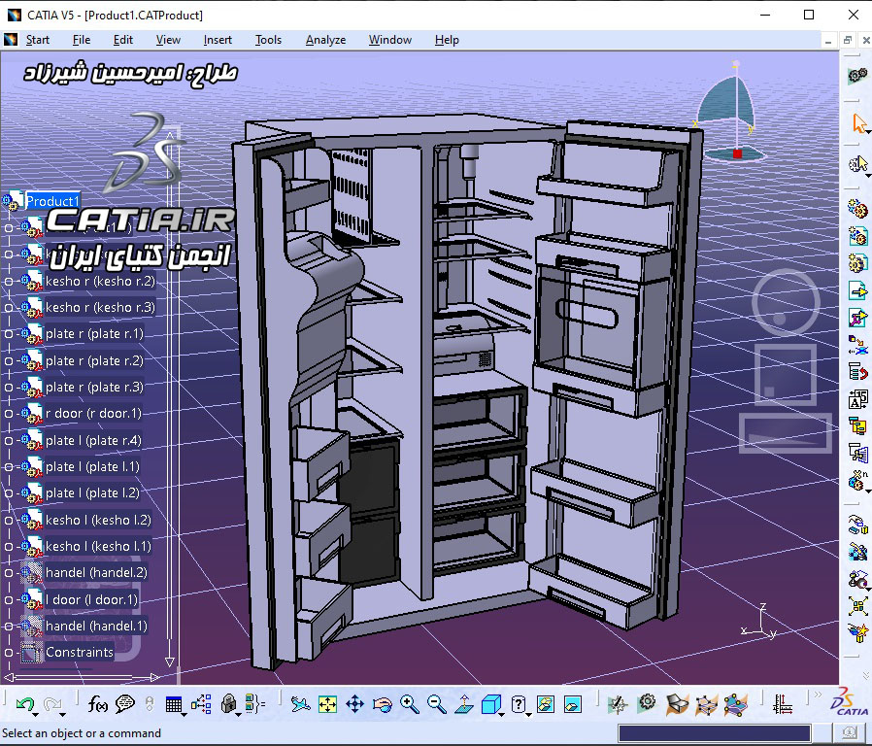The width and height of the screenshot is (872, 746).
Task: Expand the kesho r (kesho r.2) node
Action: tap(9, 282)
